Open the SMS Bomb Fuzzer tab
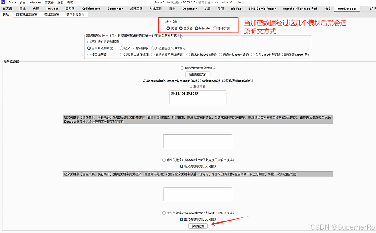376x233 pixels. (x=262, y=9)
